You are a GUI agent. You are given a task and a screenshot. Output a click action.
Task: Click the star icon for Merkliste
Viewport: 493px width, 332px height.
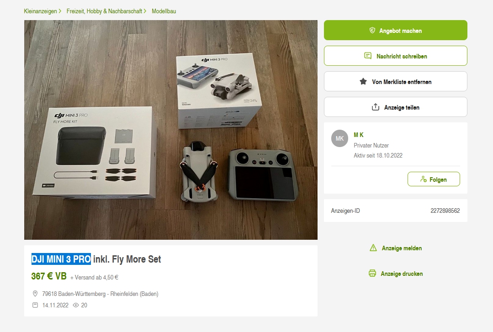coord(363,82)
